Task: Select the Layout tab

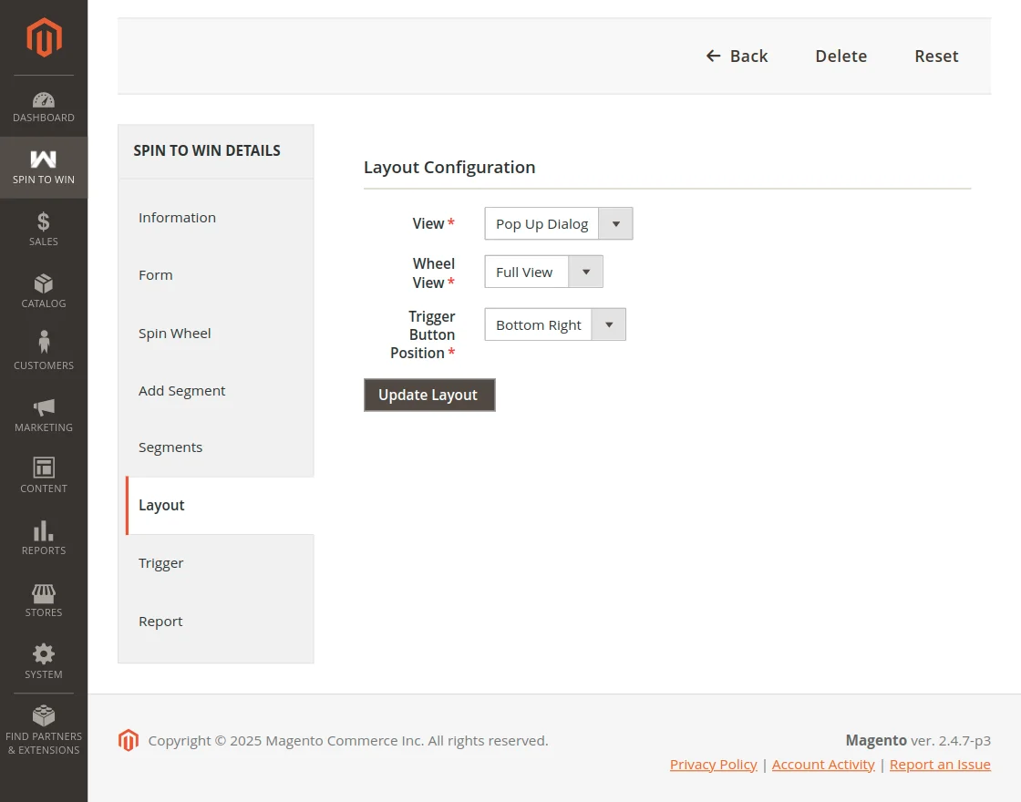Action: click(220, 505)
